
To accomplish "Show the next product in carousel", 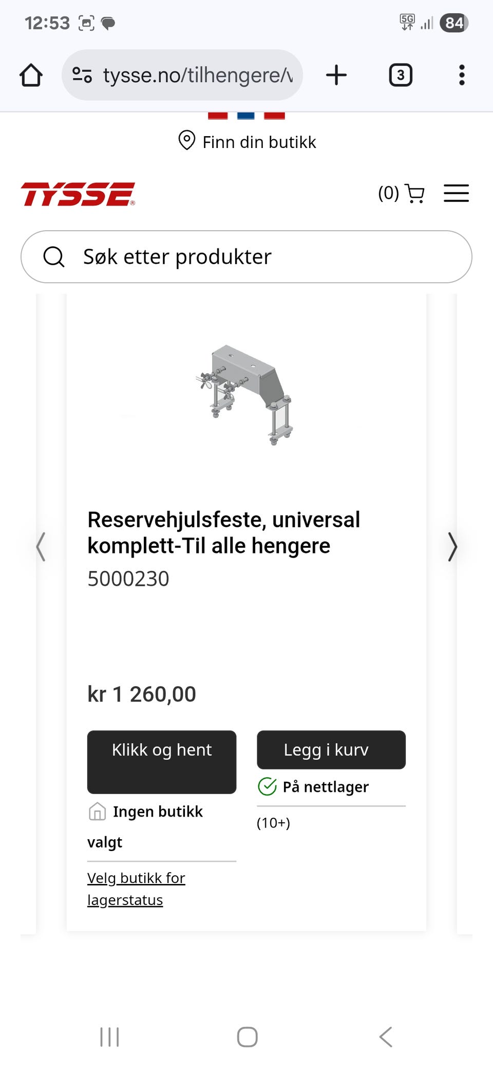I will click(452, 546).
